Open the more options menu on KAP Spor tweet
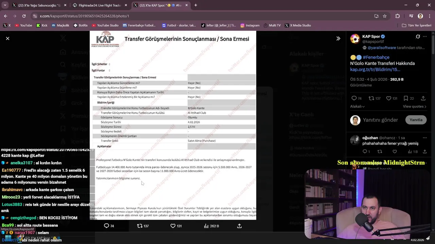 (x=425, y=37)
